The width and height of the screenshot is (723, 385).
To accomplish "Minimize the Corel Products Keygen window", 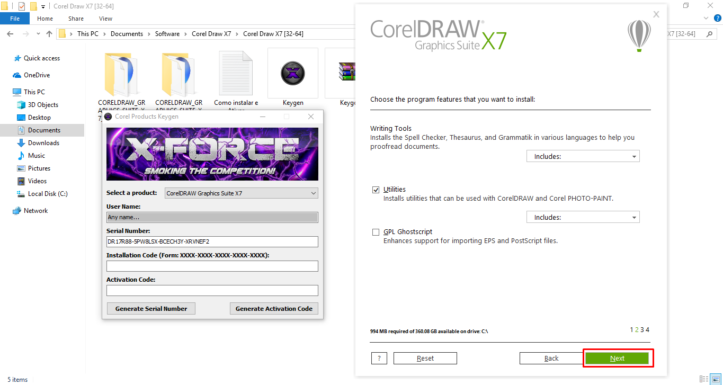I will point(262,117).
